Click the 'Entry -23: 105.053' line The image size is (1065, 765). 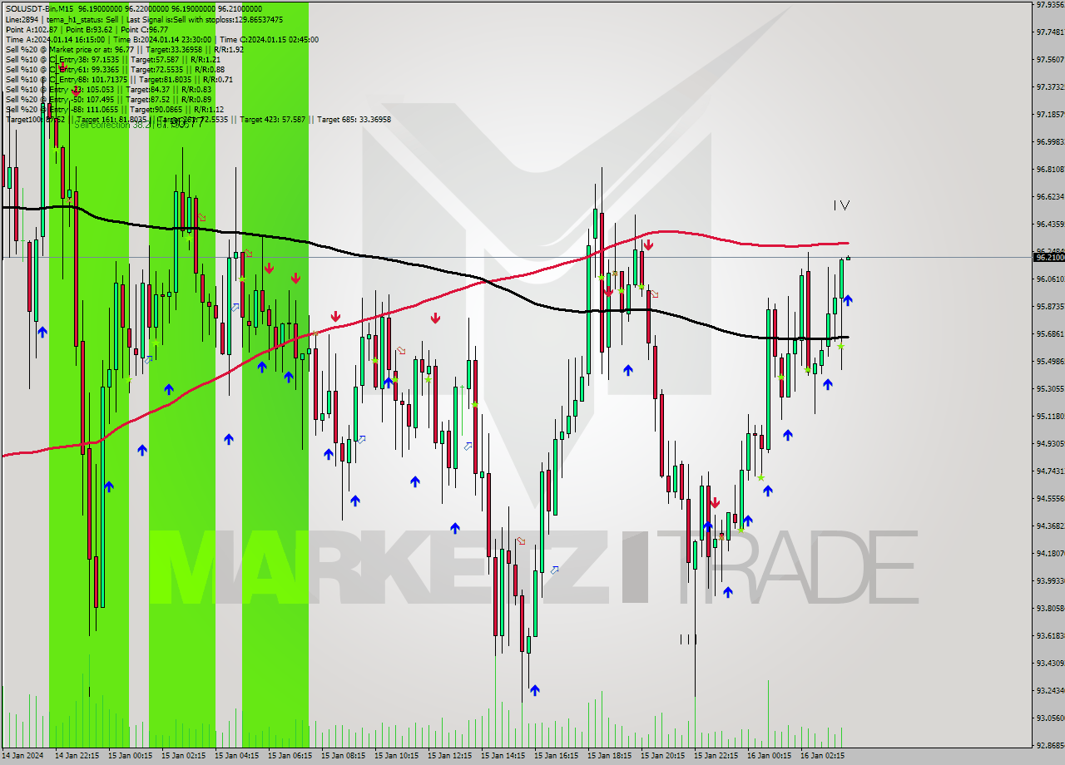click(x=108, y=89)
